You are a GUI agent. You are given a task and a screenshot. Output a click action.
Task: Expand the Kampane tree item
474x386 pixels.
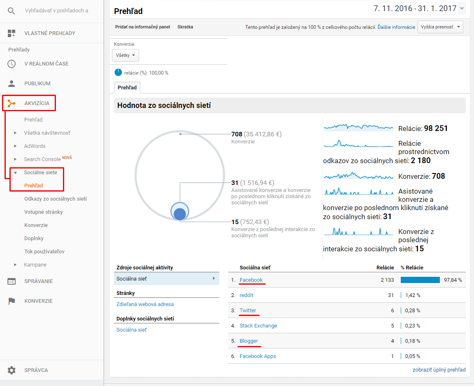(x=15, y=264)
